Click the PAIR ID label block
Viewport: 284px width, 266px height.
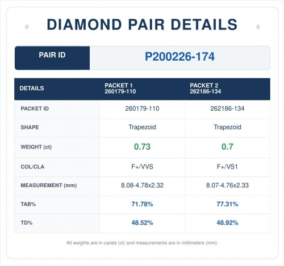52,58
